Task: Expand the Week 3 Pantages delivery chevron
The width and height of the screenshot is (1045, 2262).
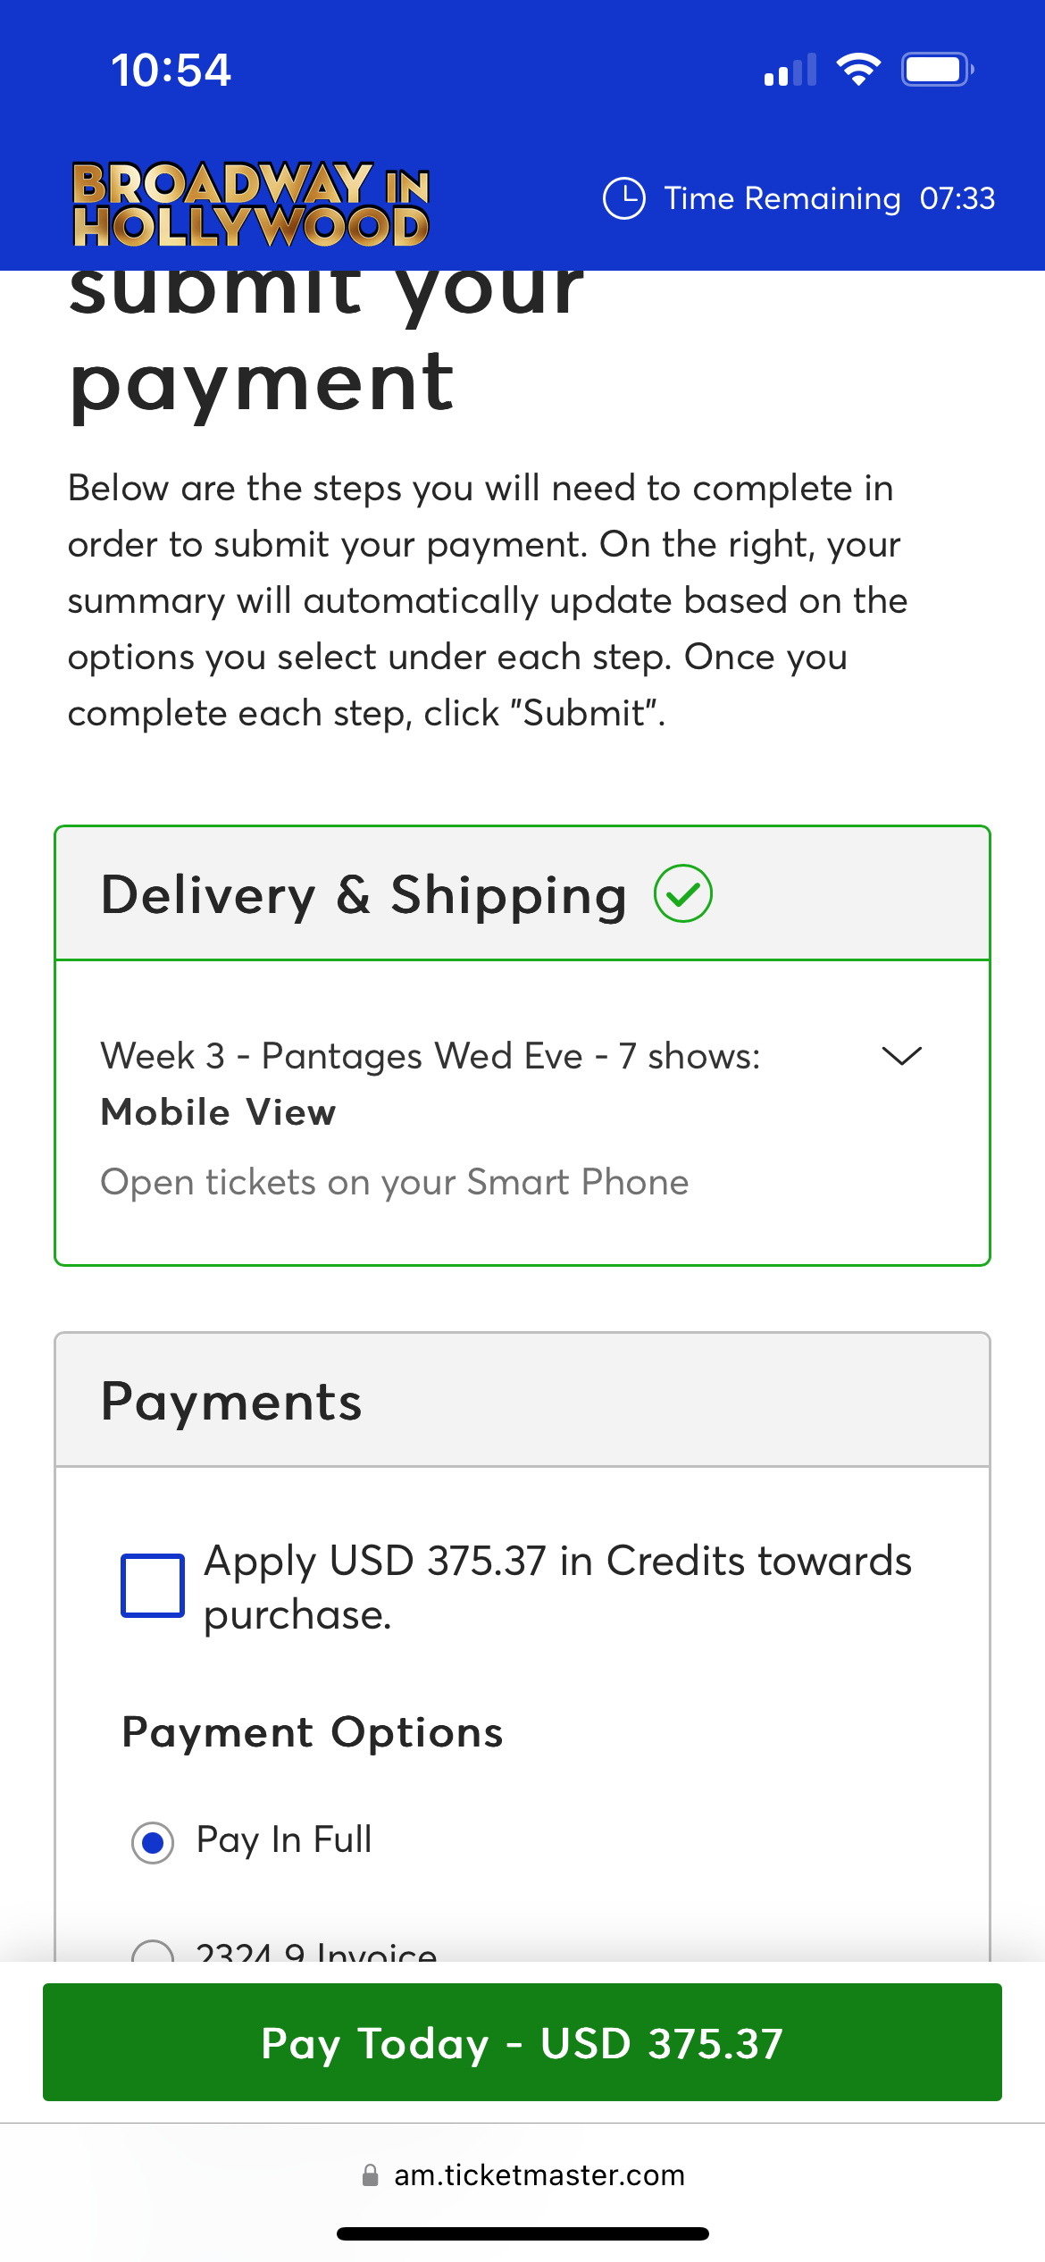Action: tap(901, 1056)
